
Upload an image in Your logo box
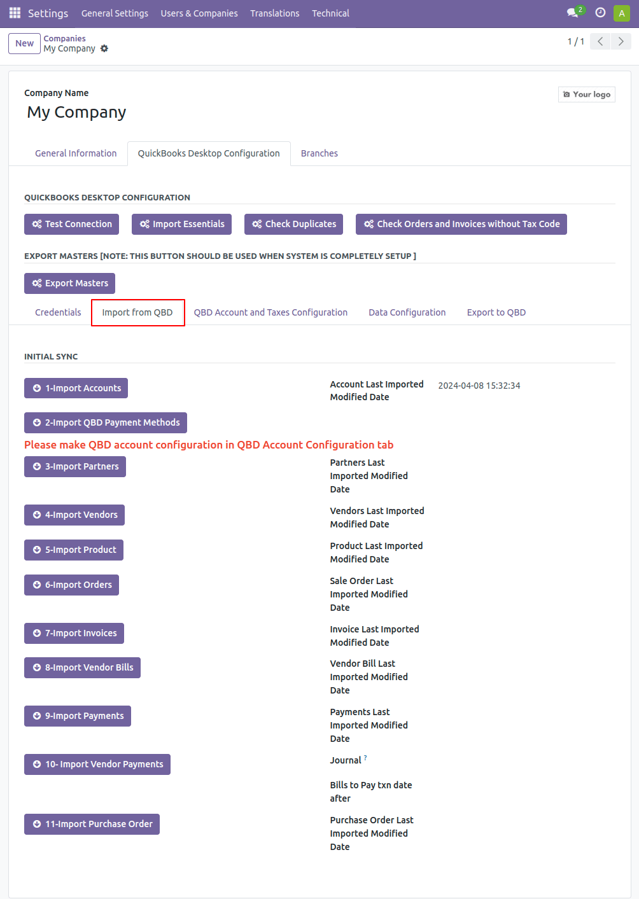point(587,94)
